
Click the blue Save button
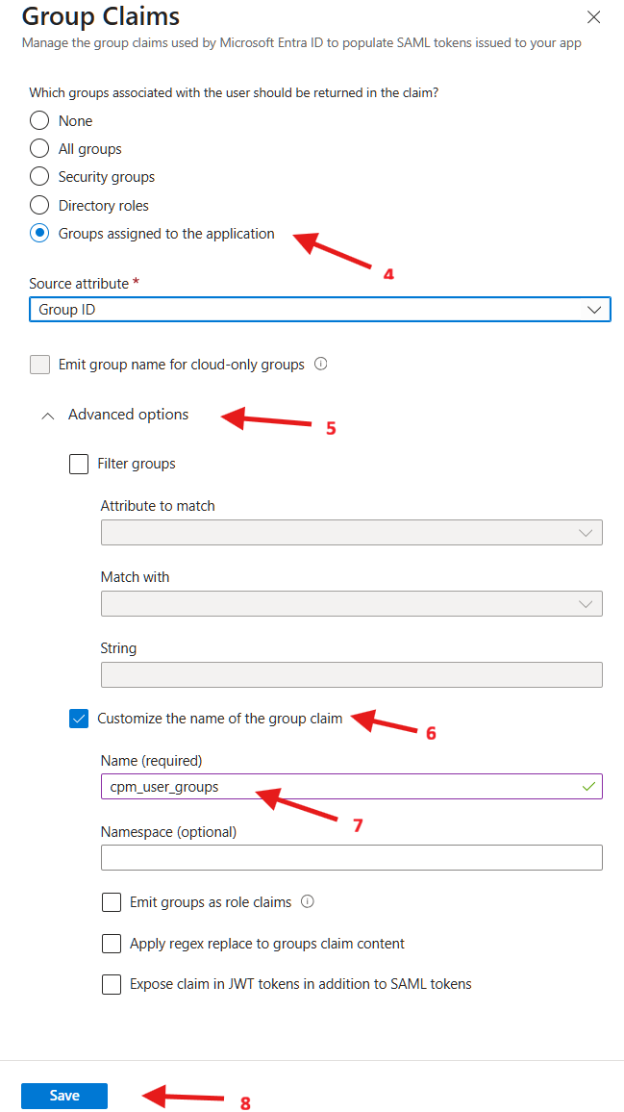tap(64, 1096)
